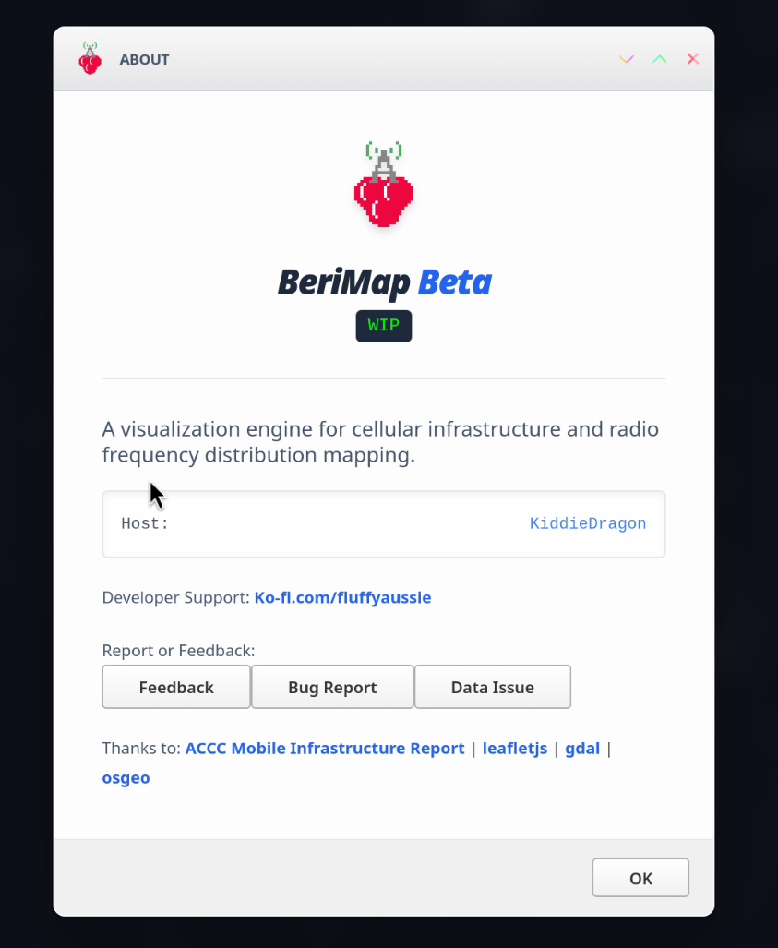Visit the leafletjs credit link
Screen dimensions: 778x948
click(515, 749)
